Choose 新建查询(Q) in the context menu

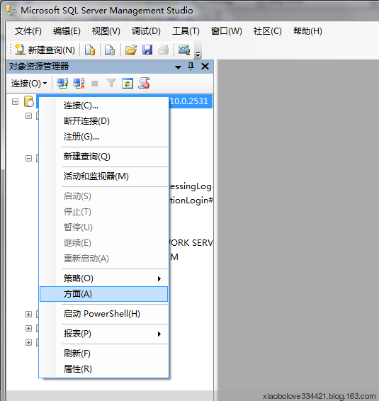[104, 157]
